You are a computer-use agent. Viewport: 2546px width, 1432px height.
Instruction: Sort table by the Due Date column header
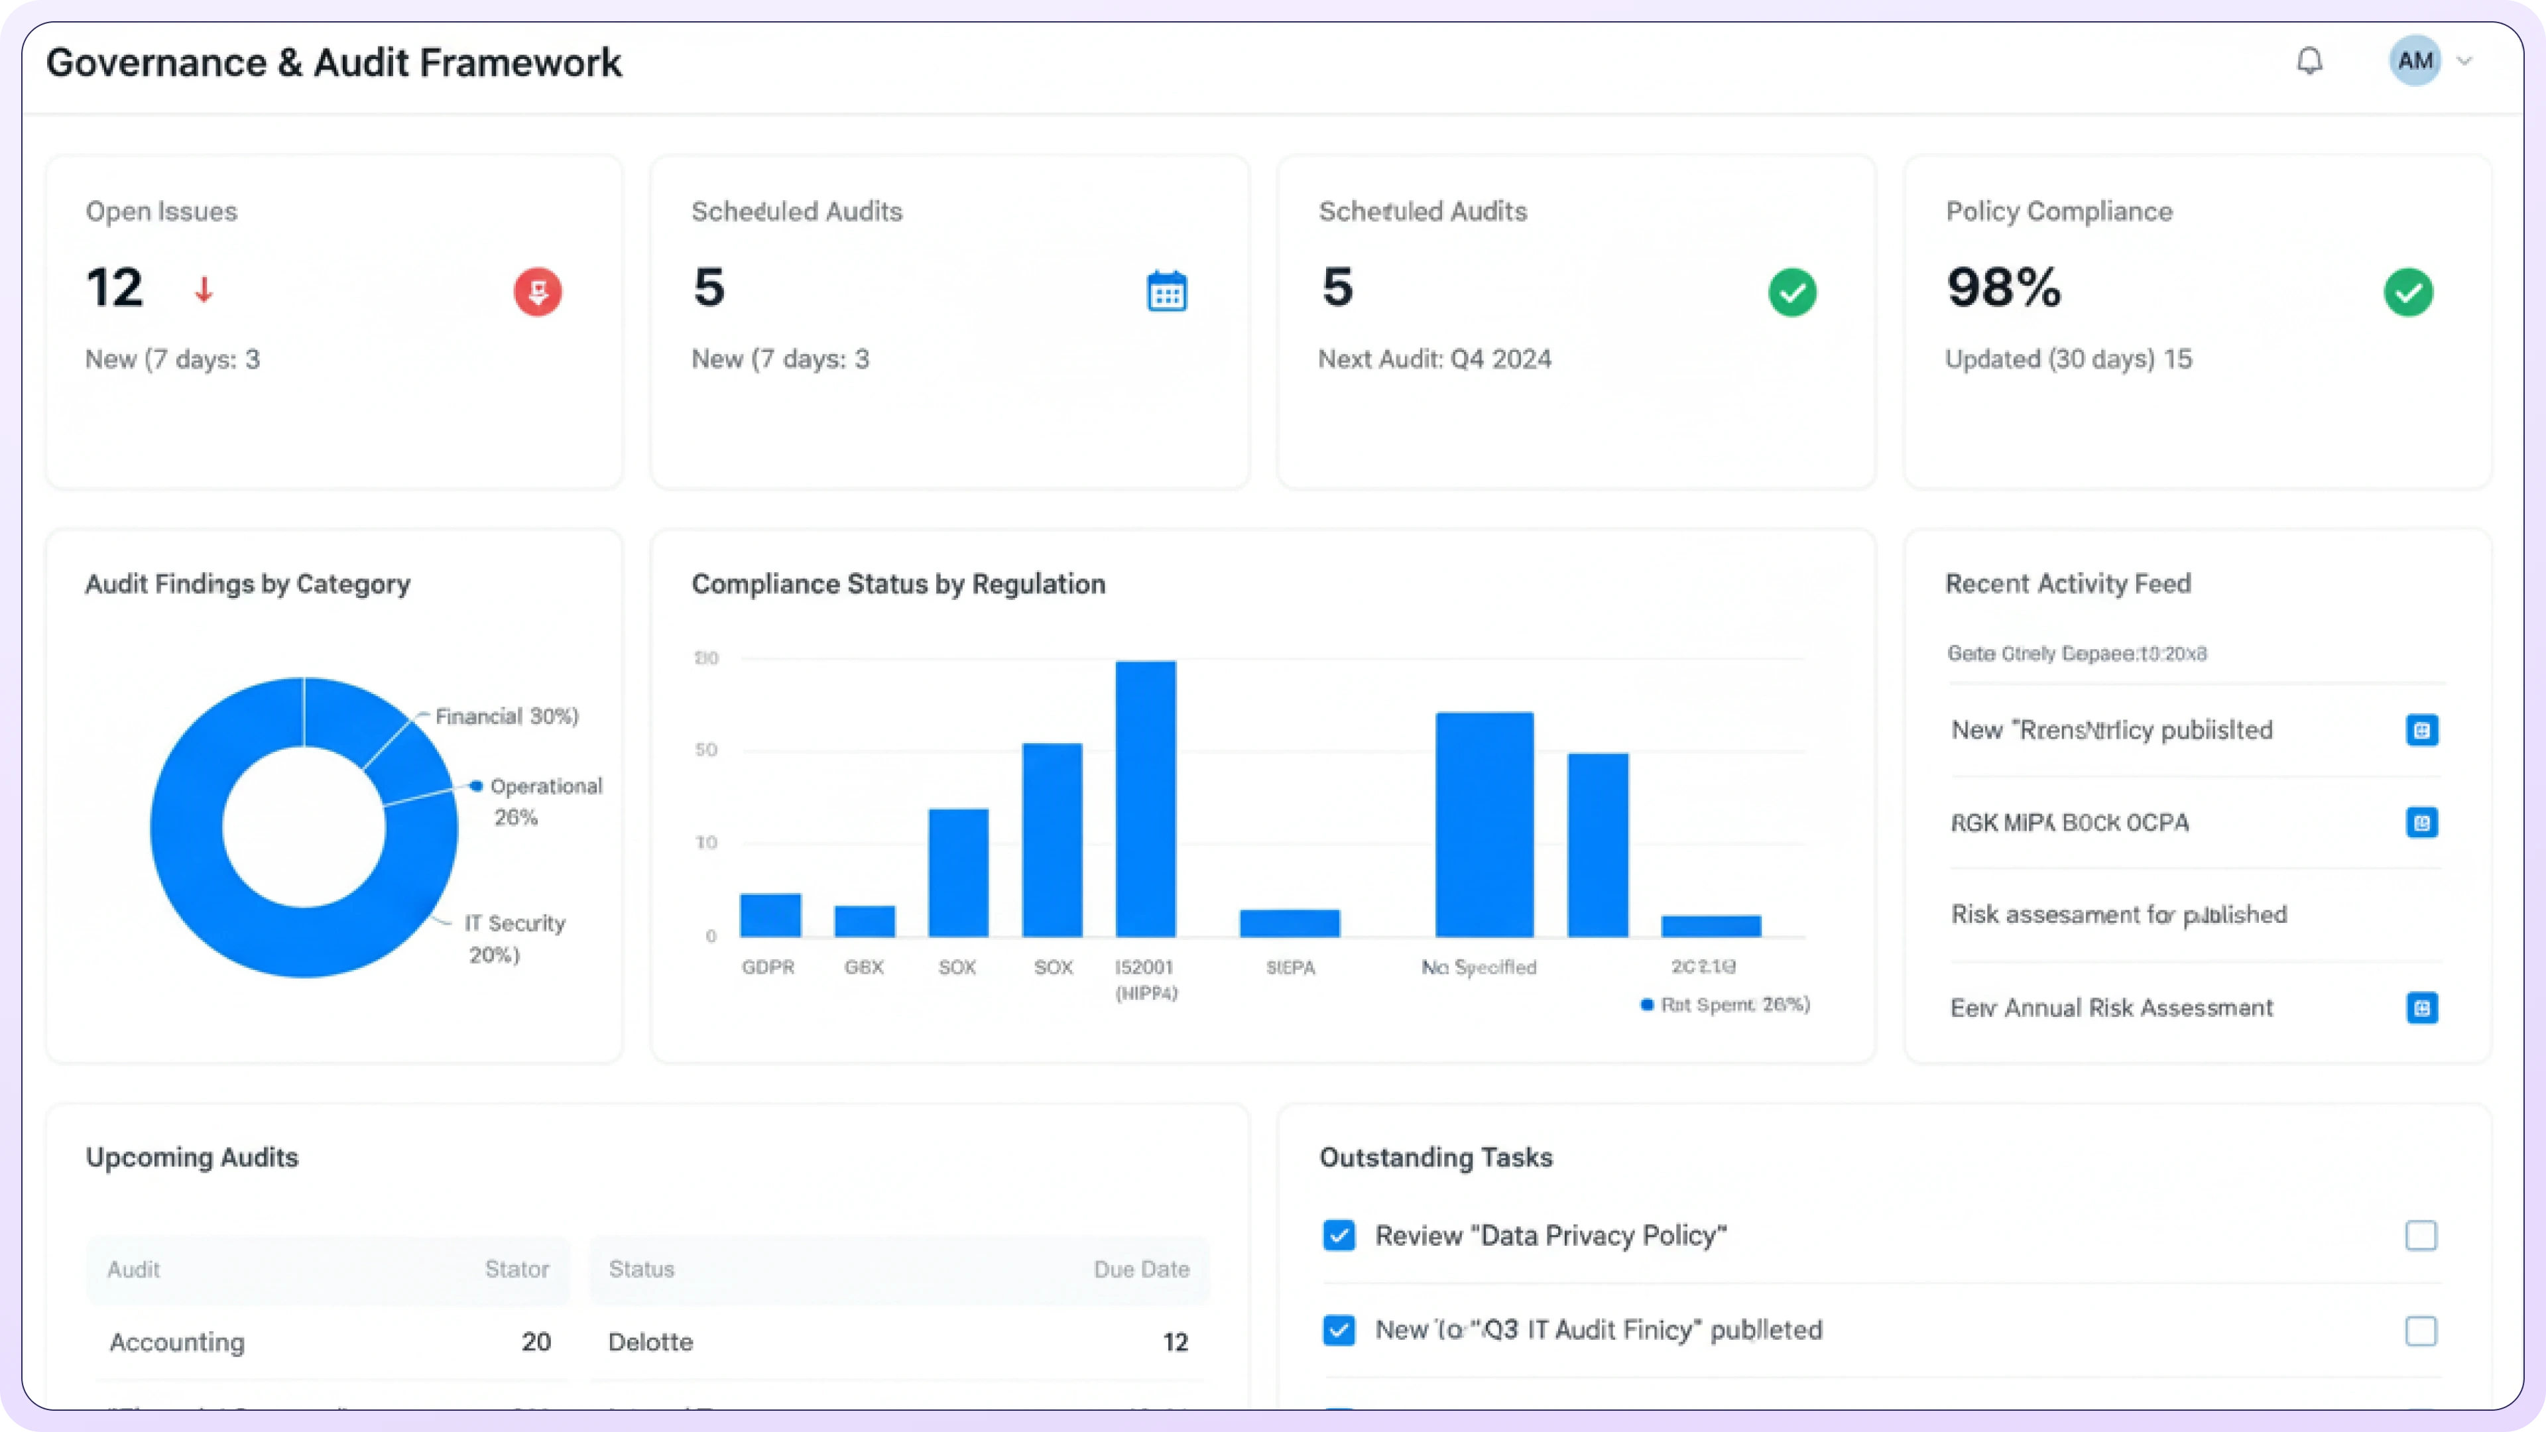tap(1140, 1269)
